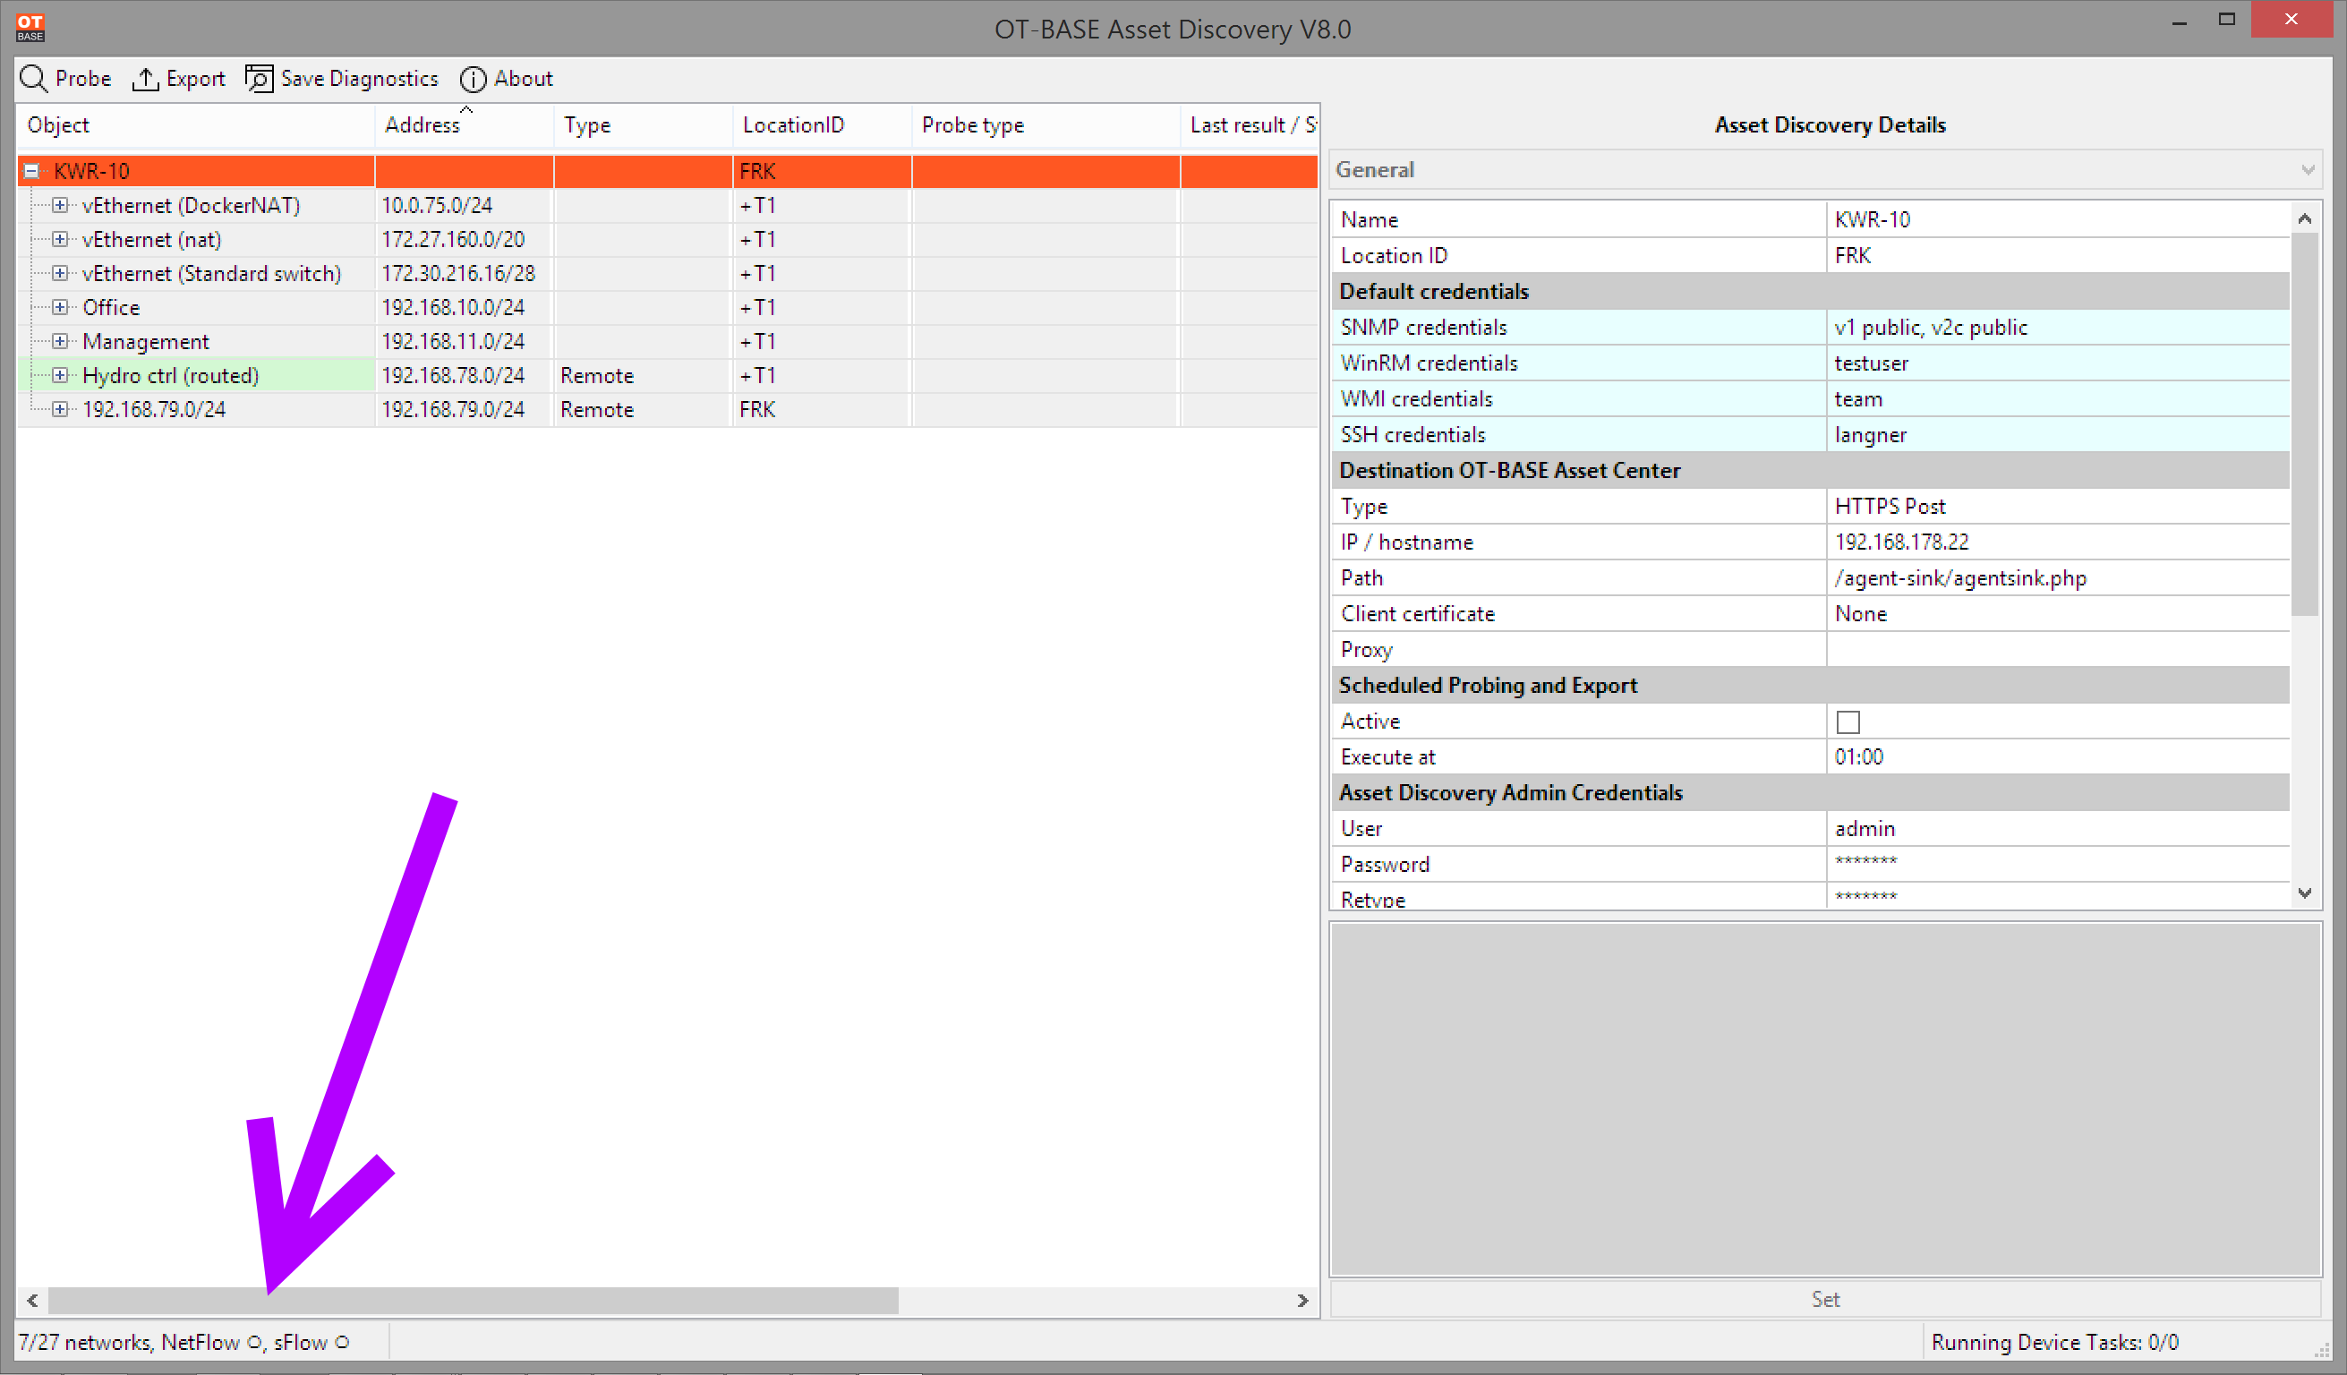Select the FRK LocationID in KWR-10 row
The width and height of the screenshot is (2347, 1375).
(x=822, y=171)
